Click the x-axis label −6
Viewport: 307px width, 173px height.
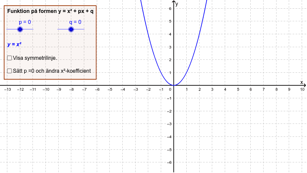(97, 89)
